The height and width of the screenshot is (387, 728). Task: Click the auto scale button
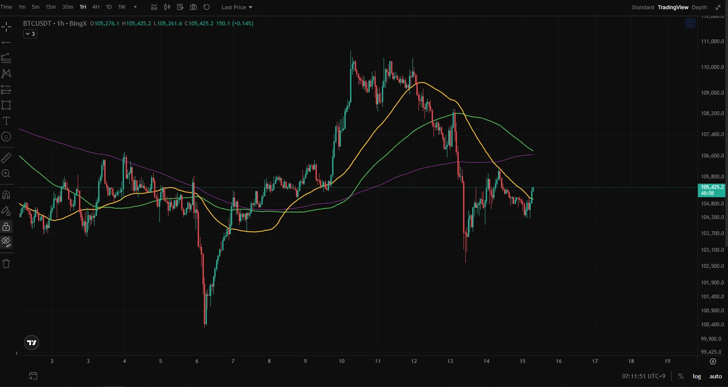click(716, 376)
